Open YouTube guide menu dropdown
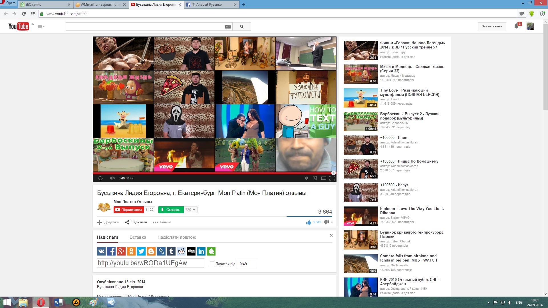 pyautogui.click(x=41, y=27)
